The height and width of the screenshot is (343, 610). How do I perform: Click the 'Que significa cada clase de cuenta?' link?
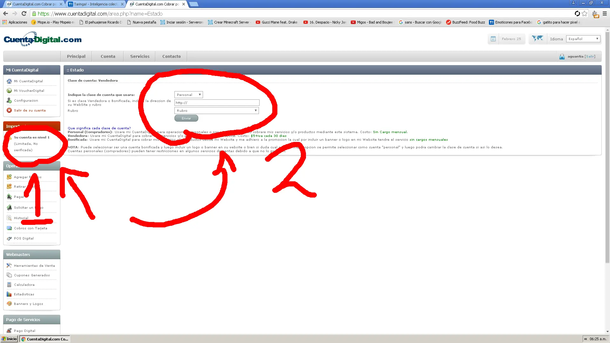click(99, 128)
